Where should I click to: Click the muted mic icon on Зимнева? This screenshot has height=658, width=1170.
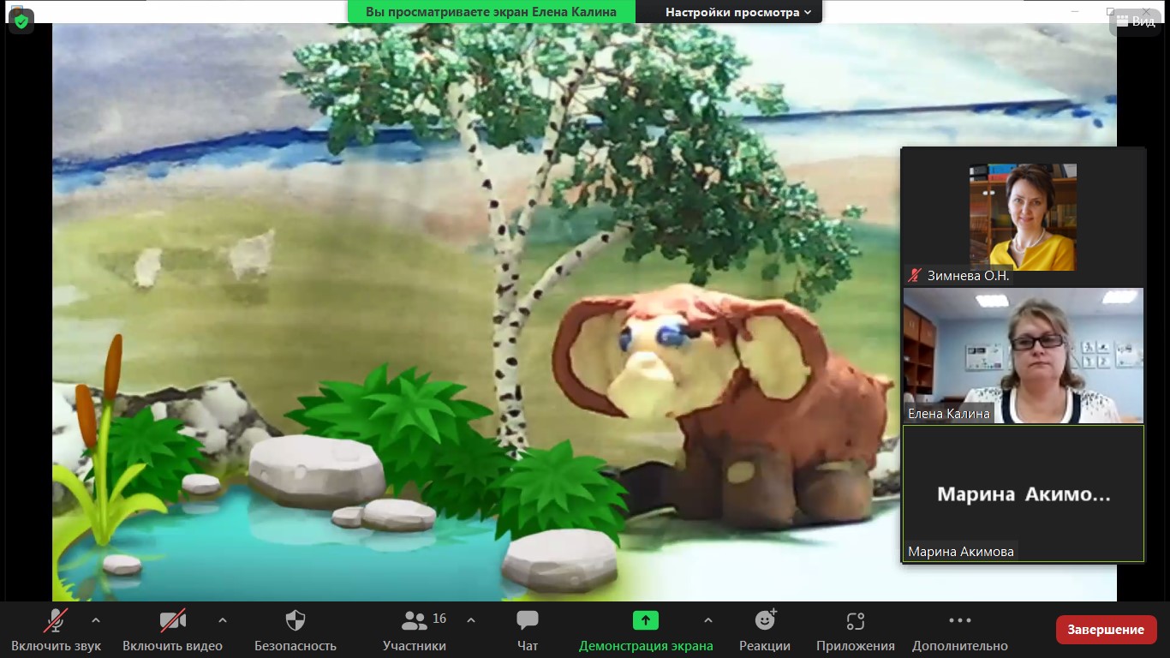[x=915, y=276]
